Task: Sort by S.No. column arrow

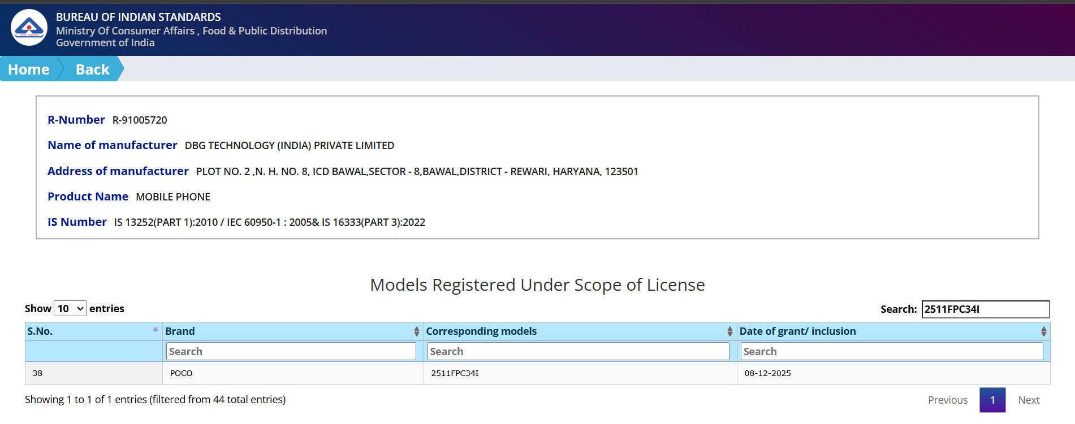Action: click(x=155, y=329)
